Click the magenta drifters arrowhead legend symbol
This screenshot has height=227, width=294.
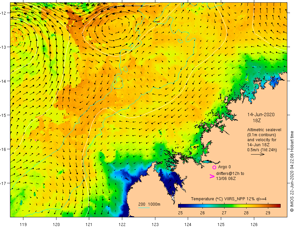pos(212,176)
